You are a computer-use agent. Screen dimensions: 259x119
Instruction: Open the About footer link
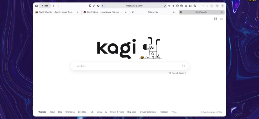[52, 112]
